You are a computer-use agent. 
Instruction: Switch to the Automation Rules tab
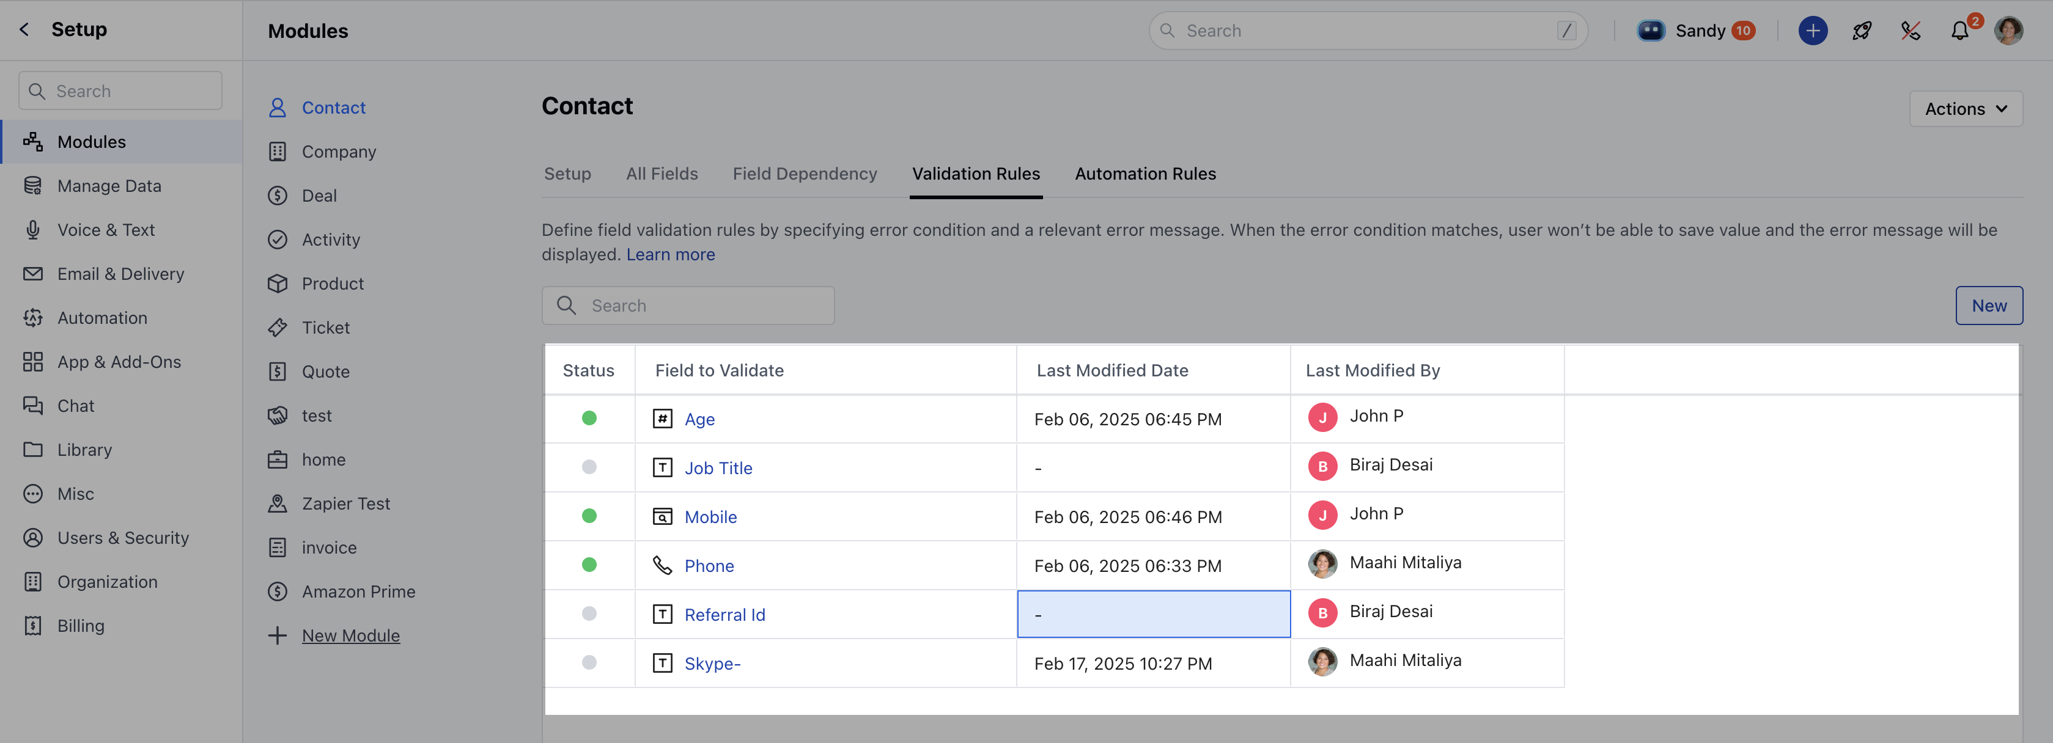1144,174
